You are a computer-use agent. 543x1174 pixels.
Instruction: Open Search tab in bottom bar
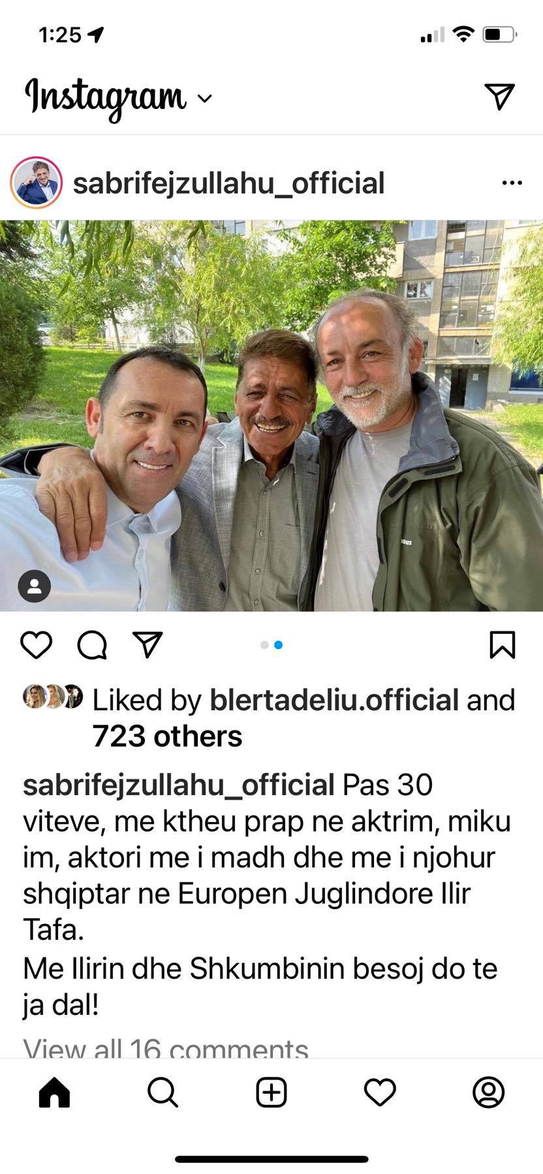point(163,1092)
